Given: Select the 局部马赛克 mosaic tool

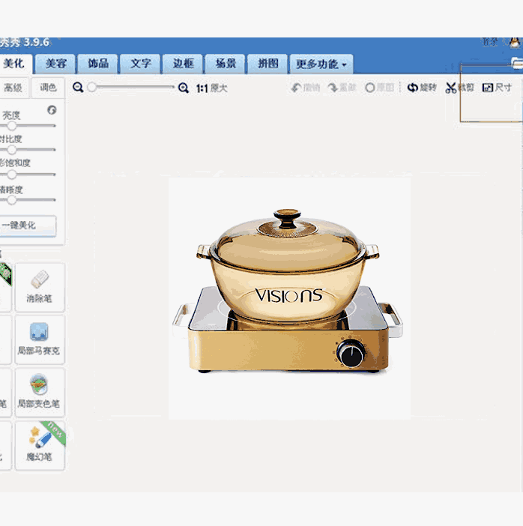Looking at the screenshot, I should (39, 339).
